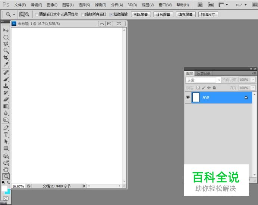Open the zoom level 16.7 dropdown
258x205 pixels.
[x=245, y=5]
